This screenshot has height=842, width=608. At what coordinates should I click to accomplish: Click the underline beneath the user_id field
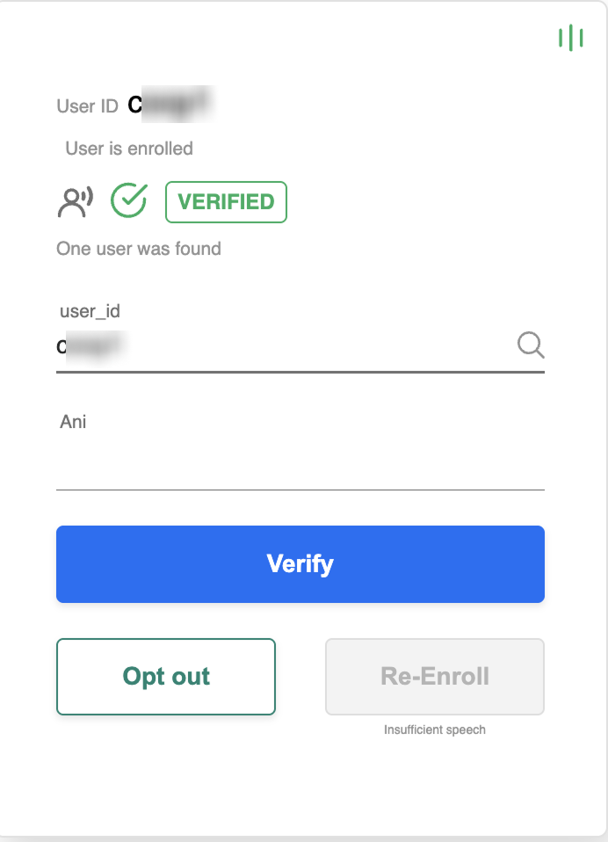tap(299, 371)
